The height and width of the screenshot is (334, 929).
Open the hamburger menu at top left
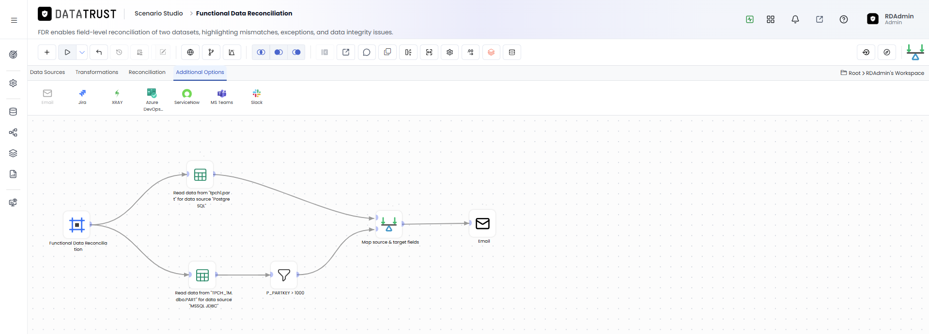[14, 20]
